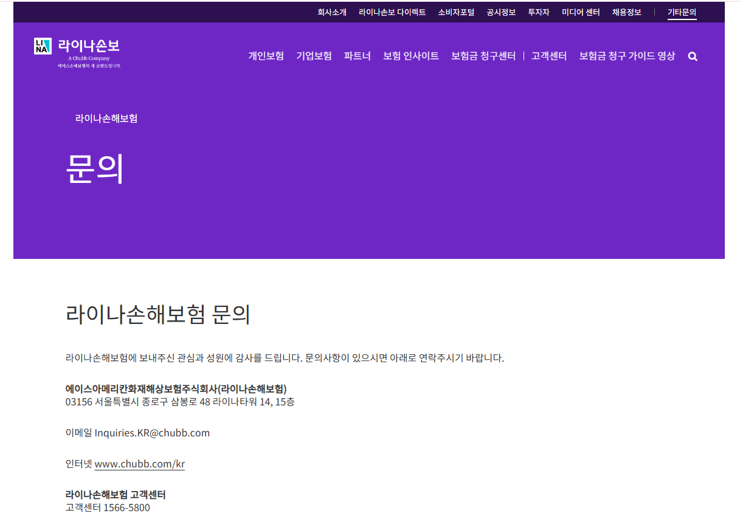Select 기타문의 in top bar
This screenshot has height=516, width=740.
682,12
